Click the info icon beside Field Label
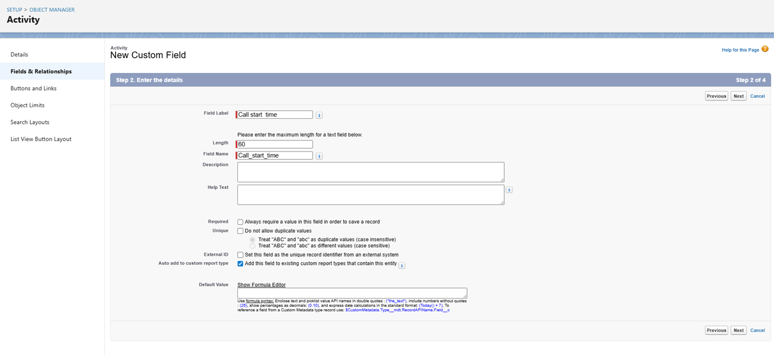 [x=320, y=115]
